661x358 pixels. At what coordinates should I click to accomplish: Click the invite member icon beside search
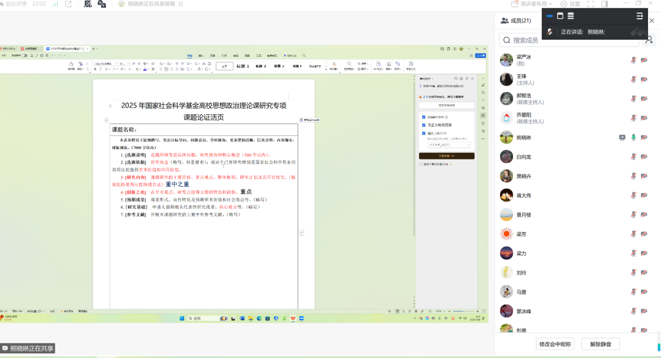[x=649, y=40]
